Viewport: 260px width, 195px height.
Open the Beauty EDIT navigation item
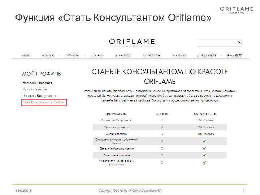(234, 55)
